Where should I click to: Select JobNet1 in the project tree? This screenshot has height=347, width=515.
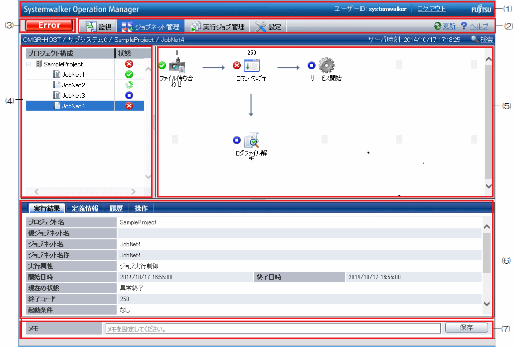(72, 74)
